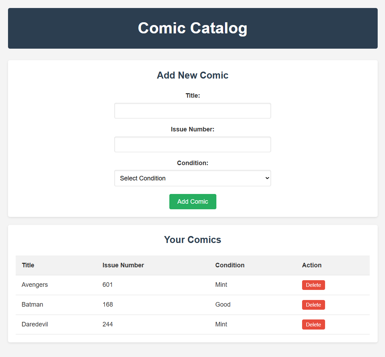Click issue number 601 in the table
Image resolution: width=385 pixels, height=357 pixels.
click(108, 285)
